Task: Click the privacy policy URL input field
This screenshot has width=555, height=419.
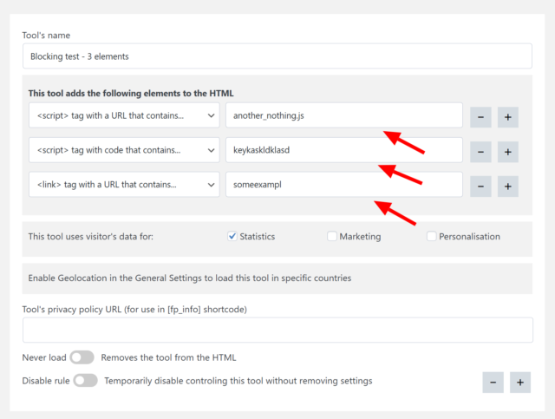Action: tap(277, 330)
